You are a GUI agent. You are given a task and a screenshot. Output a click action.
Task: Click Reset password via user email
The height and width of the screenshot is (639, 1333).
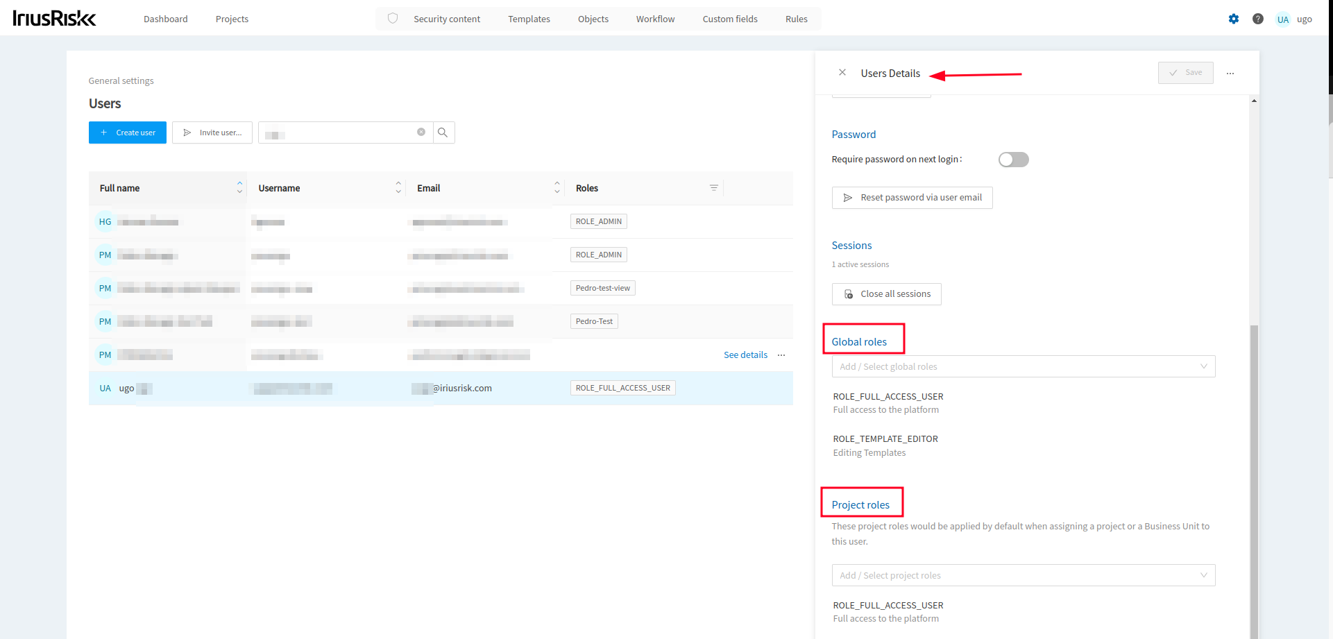point(912,198)
